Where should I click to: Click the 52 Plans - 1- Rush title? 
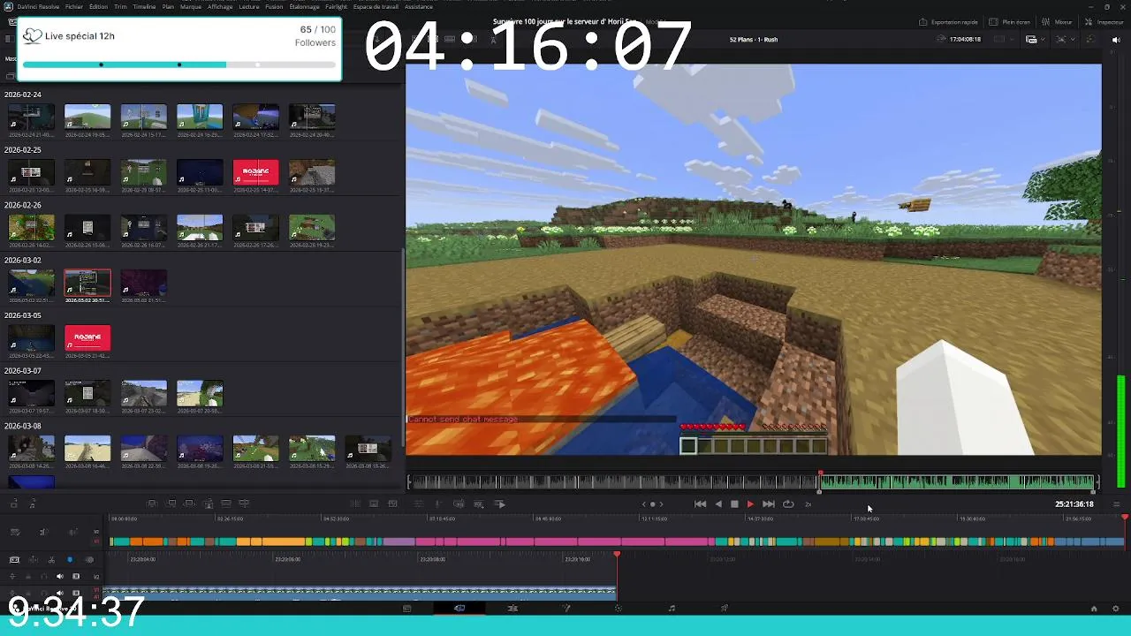tap(754, 39)
